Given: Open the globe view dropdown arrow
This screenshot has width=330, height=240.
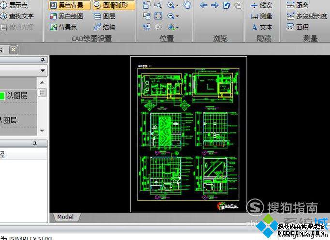Looking at the screenshot, I should (x=177, y=27).
